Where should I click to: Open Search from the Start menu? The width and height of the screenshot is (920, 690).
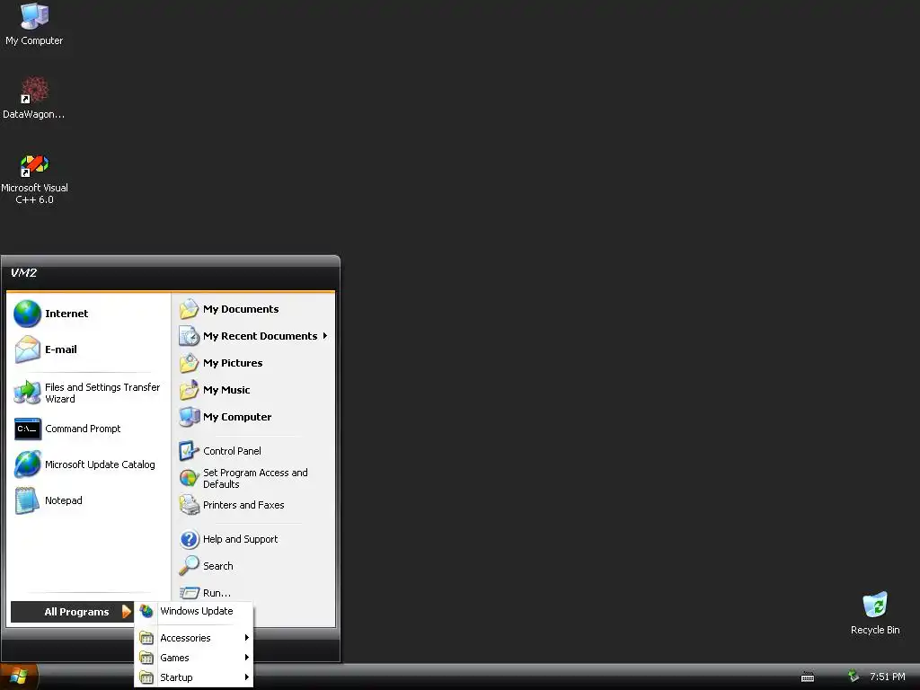click(x=253, y=566)
